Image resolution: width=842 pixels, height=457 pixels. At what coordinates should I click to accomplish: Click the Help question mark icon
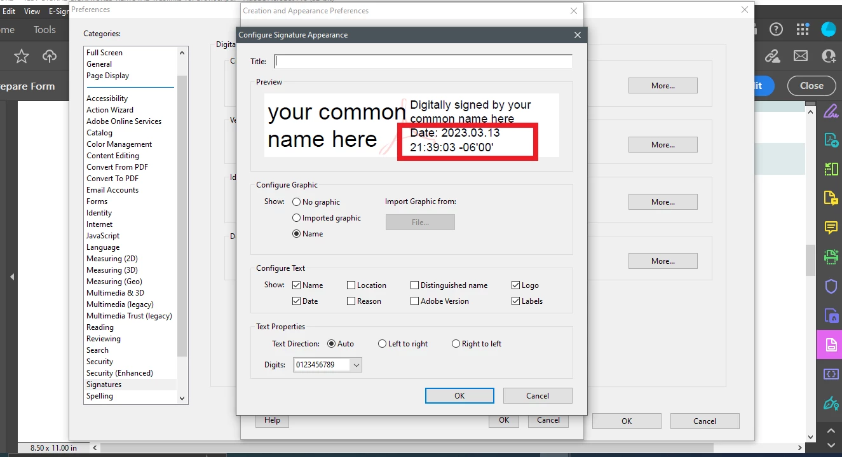[776, 29]
